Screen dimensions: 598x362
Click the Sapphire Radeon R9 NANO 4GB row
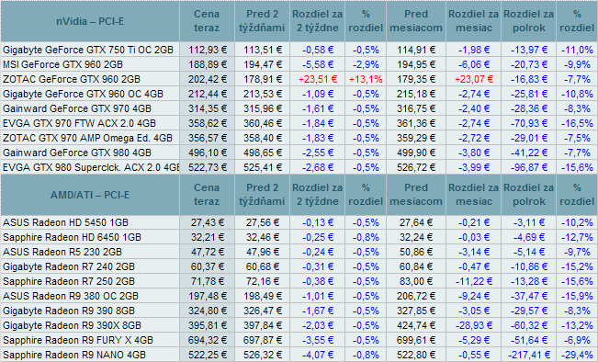pos(299,355)
